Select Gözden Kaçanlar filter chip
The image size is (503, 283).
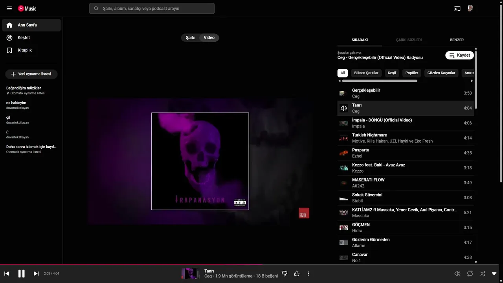pyautogui.click(x=441, y=73)
